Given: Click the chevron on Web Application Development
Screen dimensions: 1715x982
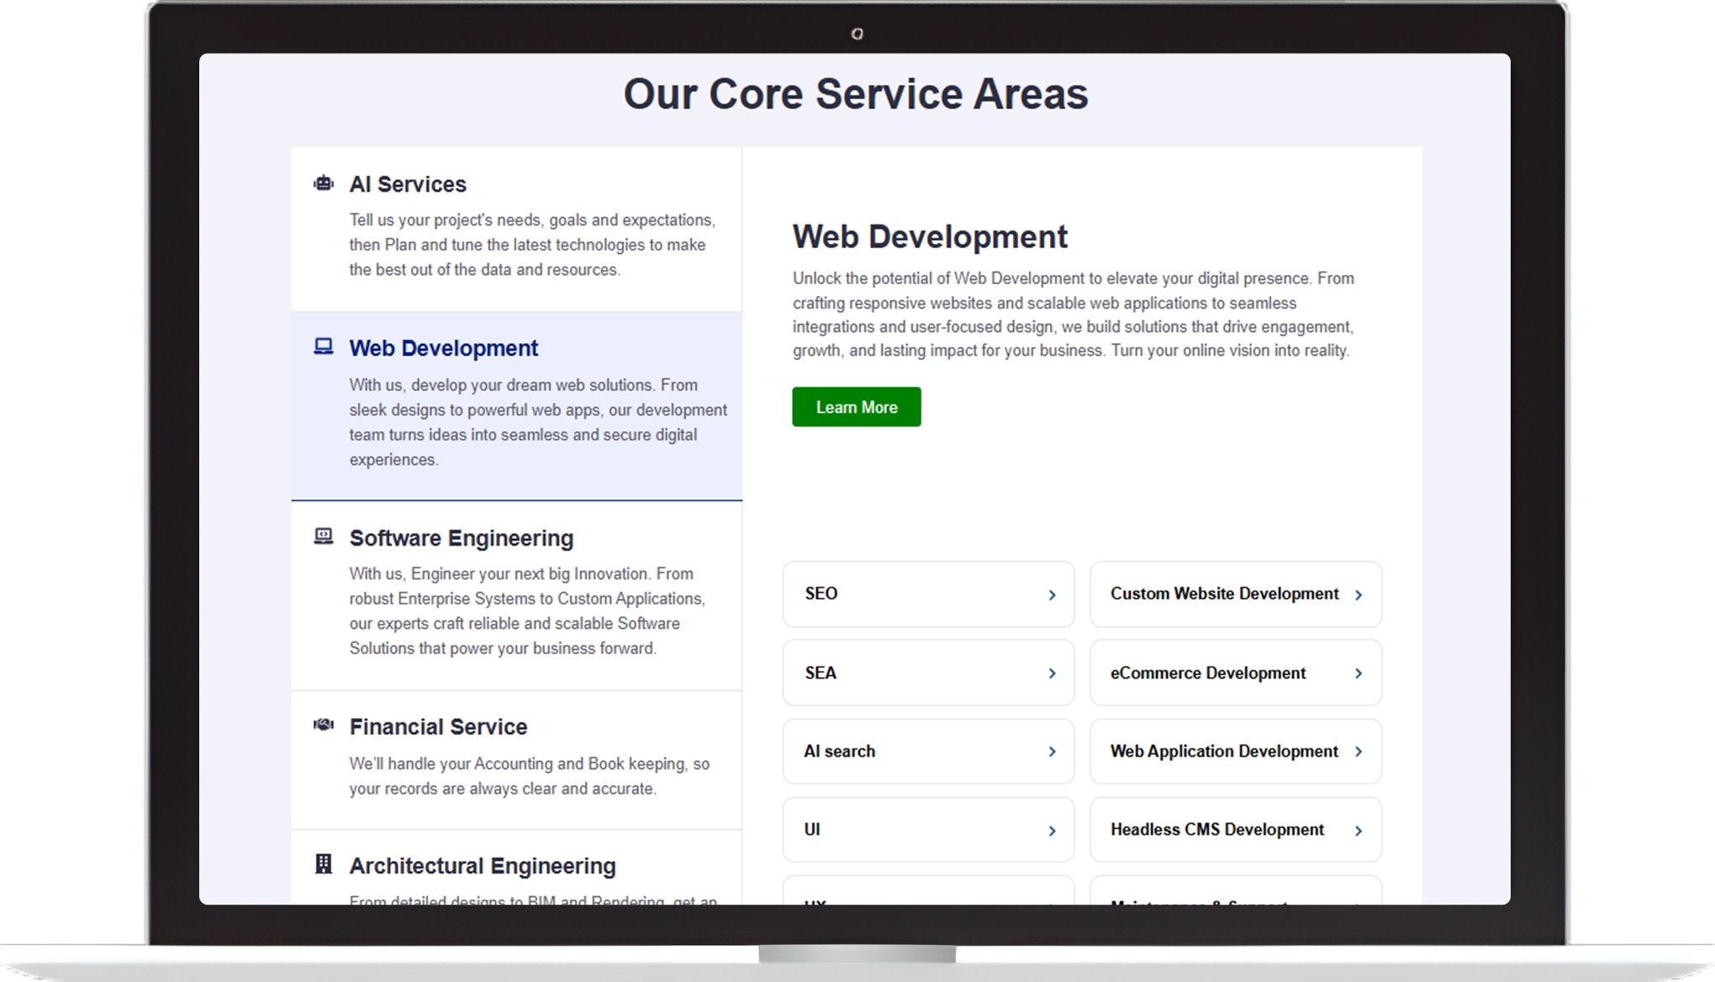Looking at the screenshot, I should 1359,752.
